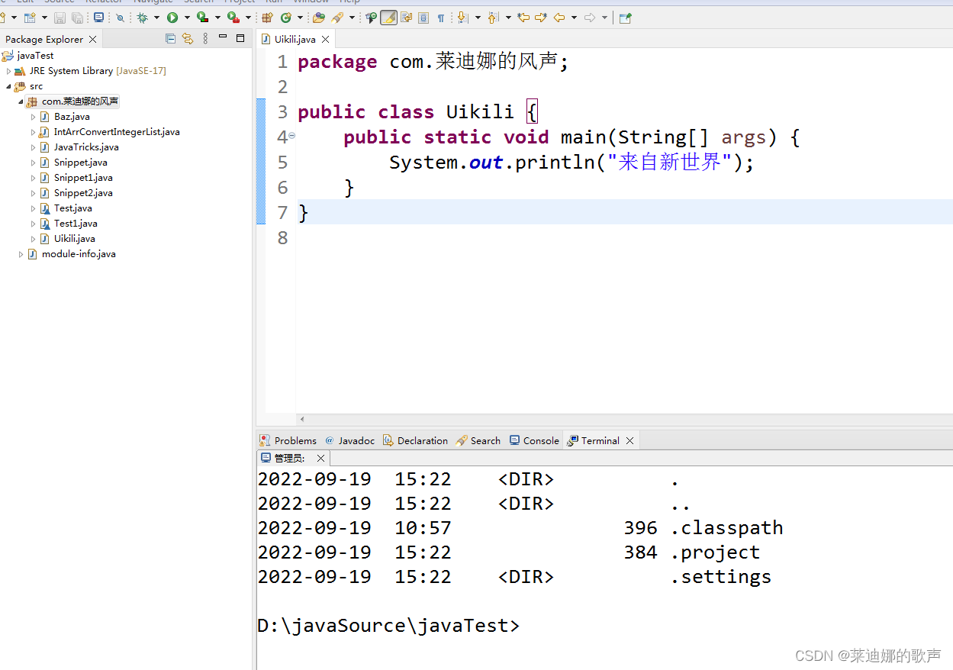Open the Package Explorer view menu
The image size is (953, 670).
(x=206, y=38)
